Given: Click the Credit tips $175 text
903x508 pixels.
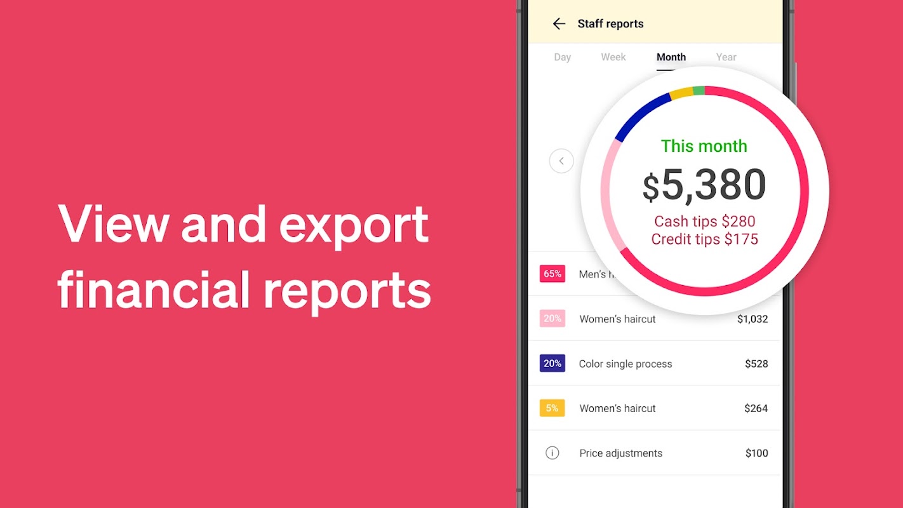Looking at the screenshot, I should click(705, 239).
